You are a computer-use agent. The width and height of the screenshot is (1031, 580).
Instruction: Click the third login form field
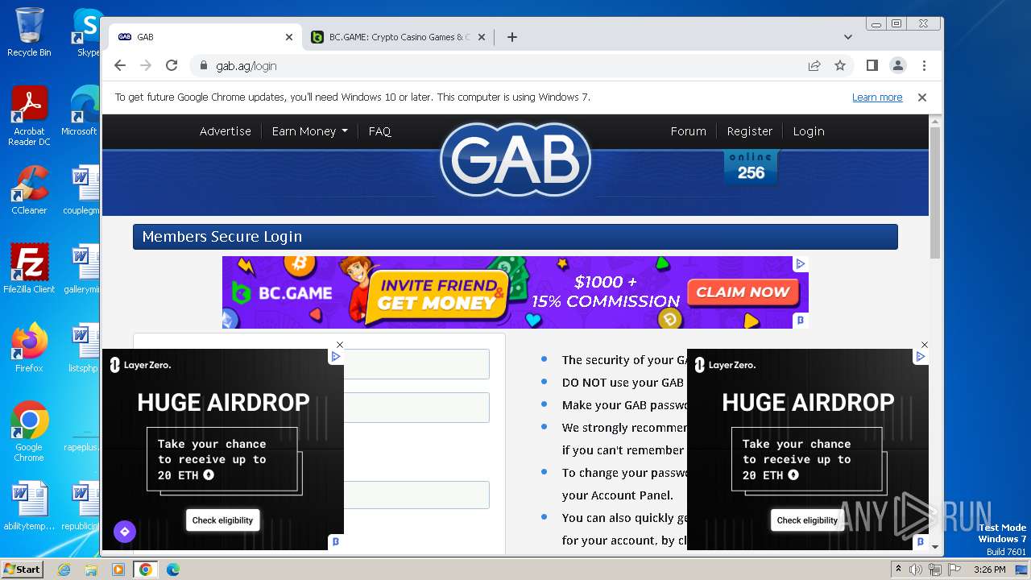(416, 495)
